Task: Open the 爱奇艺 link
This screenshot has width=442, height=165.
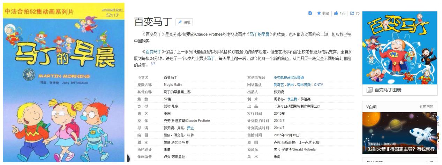Action: [279, 84]
